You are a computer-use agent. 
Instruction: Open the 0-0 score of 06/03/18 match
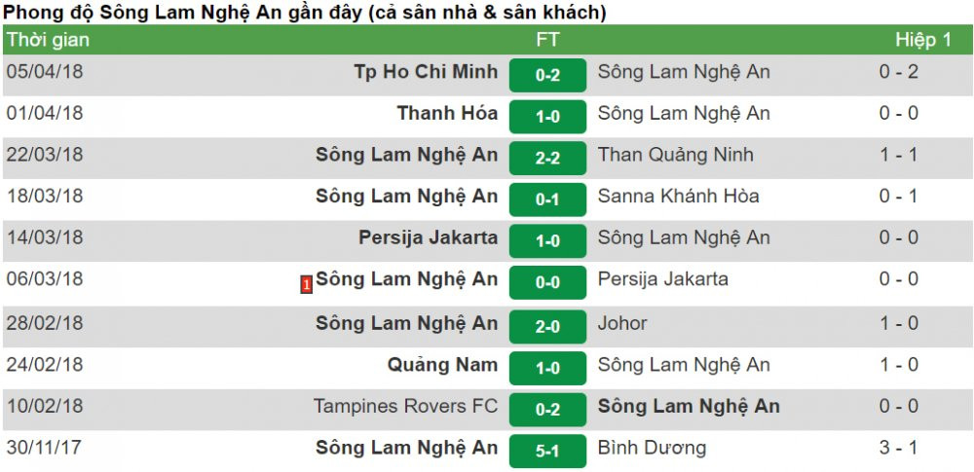pyautogui.click(x=547, y=282)
